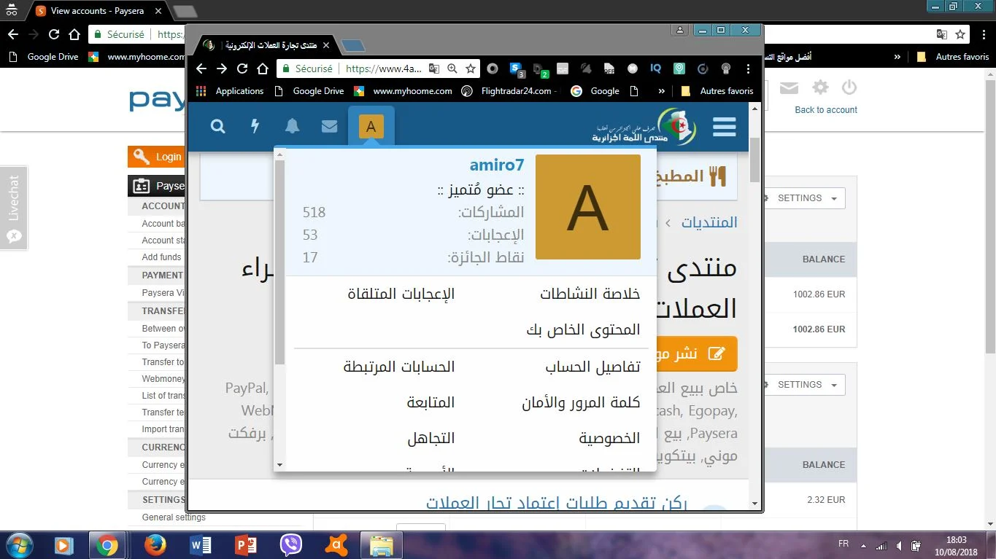
Task: Click the Back to account link
Action: 825,110
